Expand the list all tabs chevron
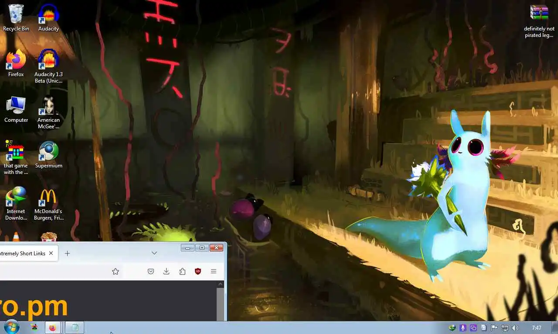 tap(154, 253)
